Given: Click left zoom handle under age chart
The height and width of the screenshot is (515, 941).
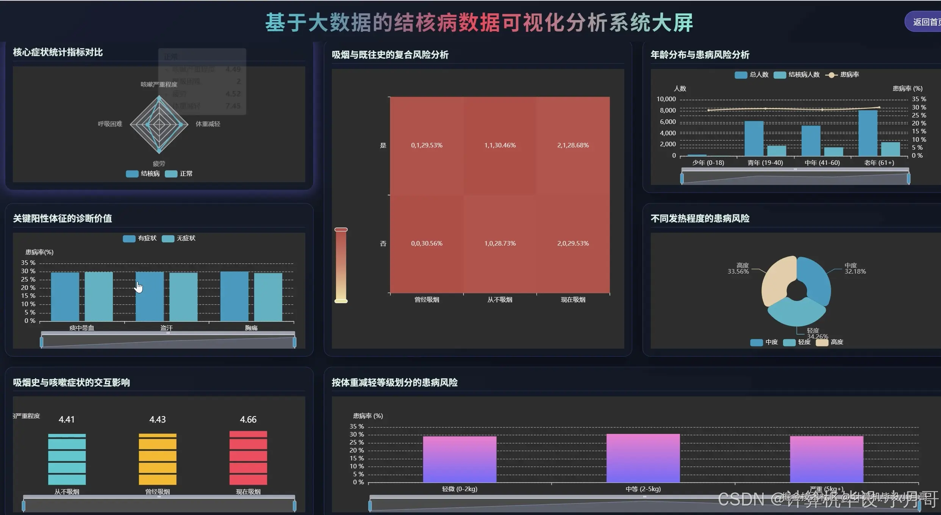Looking at the screenshot, I should pyautogui.click(x=682, y=178).
